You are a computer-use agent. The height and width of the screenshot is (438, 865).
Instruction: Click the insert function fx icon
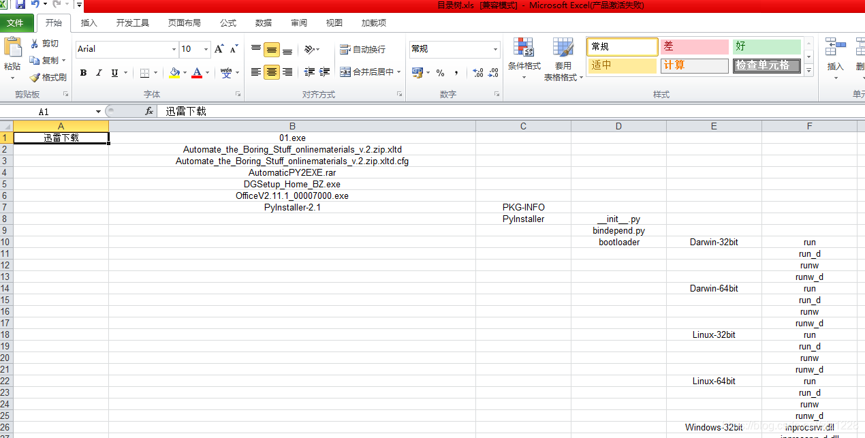pyautogui.click(x=149, y=111)
